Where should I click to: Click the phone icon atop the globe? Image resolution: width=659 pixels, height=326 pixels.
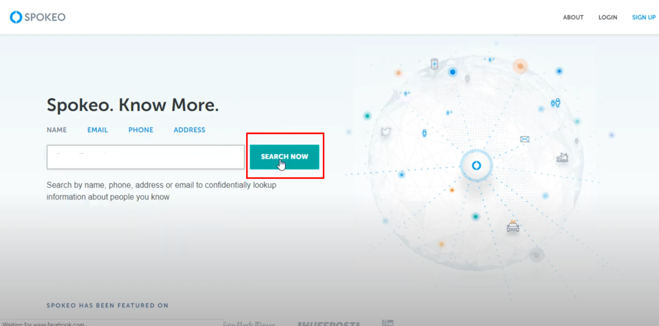434,64
